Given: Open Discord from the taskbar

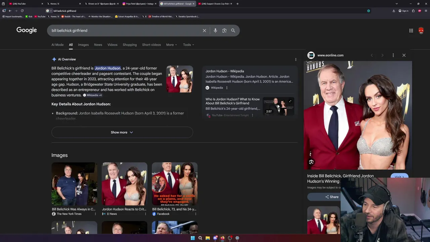Looking at the screenshot, I should coord(215,238).
